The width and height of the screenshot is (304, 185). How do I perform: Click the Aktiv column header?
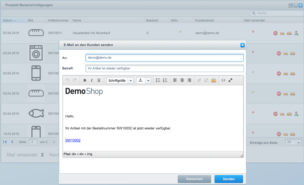tap(181, 20)
